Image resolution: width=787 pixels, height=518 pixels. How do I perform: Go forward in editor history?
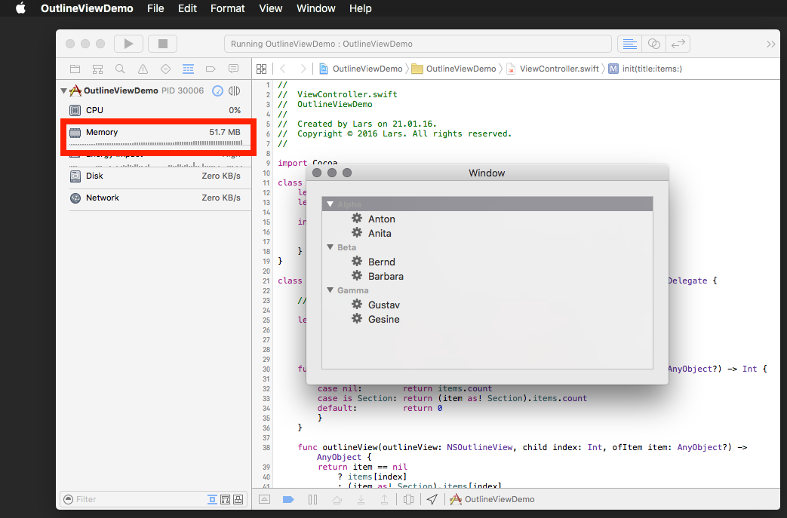pyautogui.click(x=303, y=69)
